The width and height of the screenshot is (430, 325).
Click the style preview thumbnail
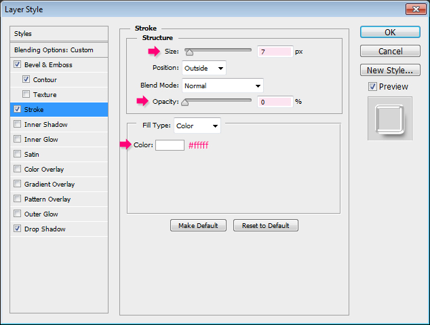pos(390,119)
